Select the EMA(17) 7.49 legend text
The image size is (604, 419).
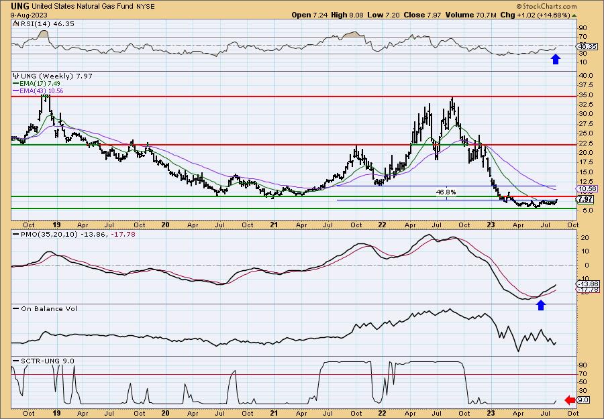pyautogui.click(x=40, y=84)
